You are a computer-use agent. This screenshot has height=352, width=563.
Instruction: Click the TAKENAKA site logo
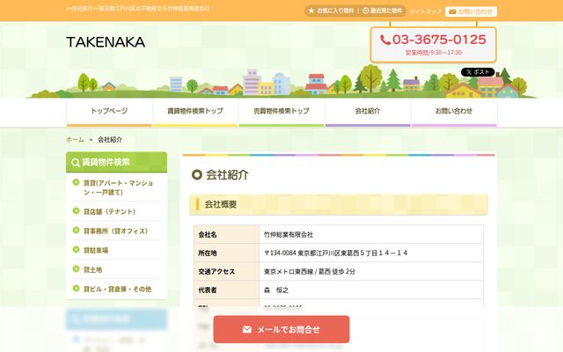click(x=106, y=42)
